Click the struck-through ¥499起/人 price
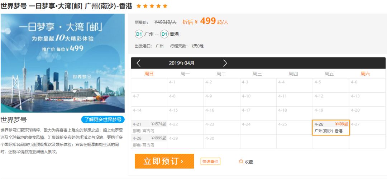Viewport: 387px width, 179px height. tap(165, 22)
